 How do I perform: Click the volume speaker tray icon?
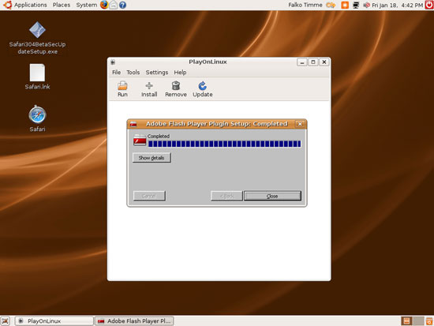pos(366,5)
